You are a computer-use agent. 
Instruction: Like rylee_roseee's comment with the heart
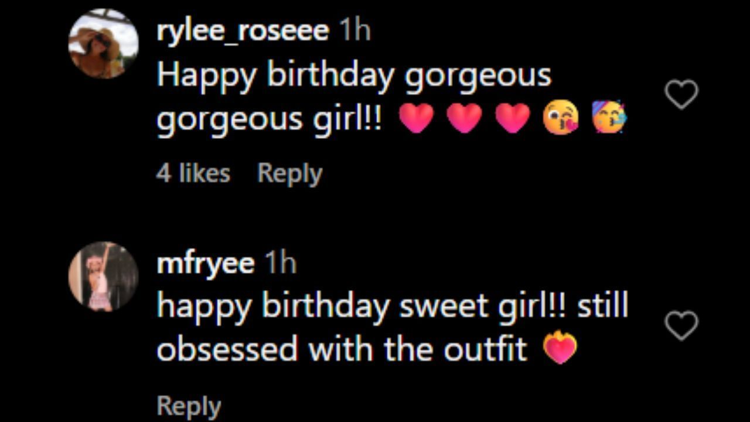click(682, 94)
